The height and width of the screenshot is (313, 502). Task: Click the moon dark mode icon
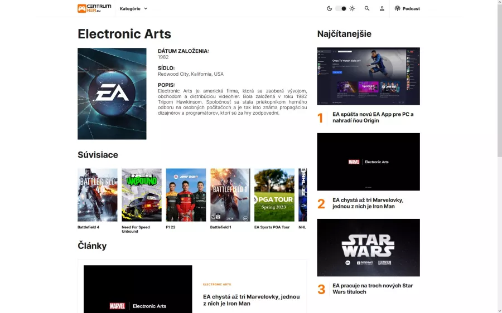[x=330, y=8]
